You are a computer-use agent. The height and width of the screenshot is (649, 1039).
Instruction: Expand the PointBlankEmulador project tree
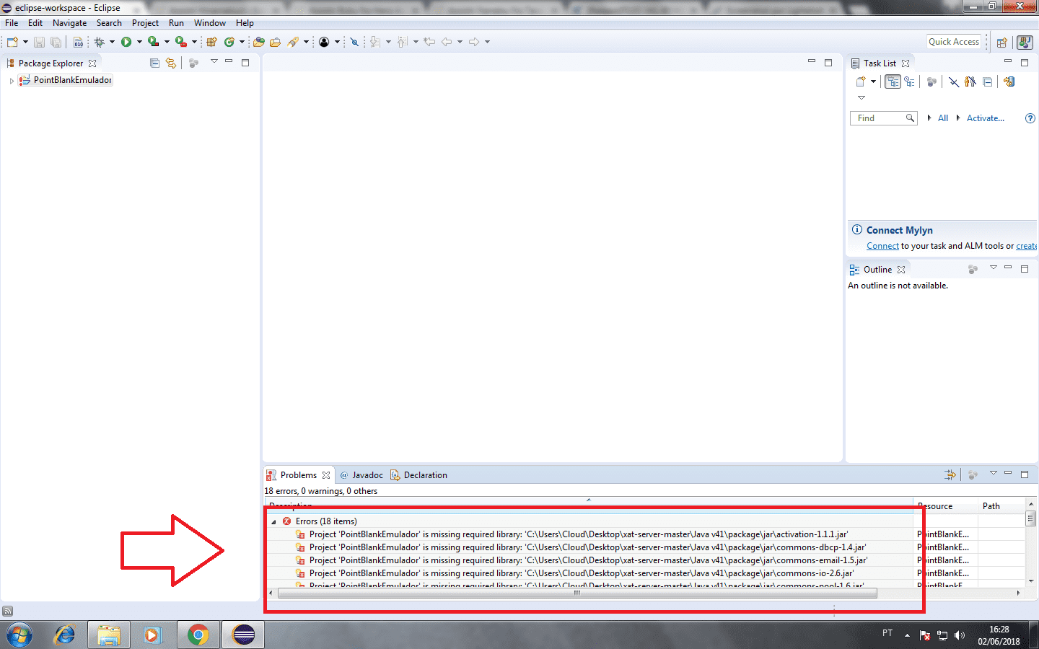12,81
